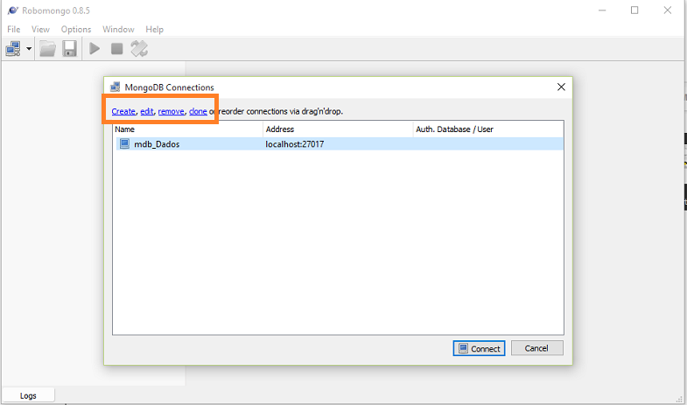The image size is (687, 405).
Task: Click the remove connection link
Action: (x=171, y=111)
